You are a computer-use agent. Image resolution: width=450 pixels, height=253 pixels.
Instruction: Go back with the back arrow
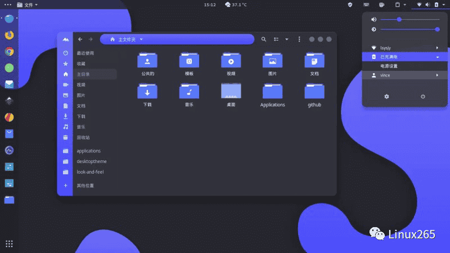tap(80, 39)
